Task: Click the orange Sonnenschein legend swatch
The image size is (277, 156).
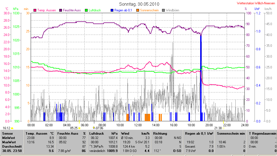Action: (138, 11)
